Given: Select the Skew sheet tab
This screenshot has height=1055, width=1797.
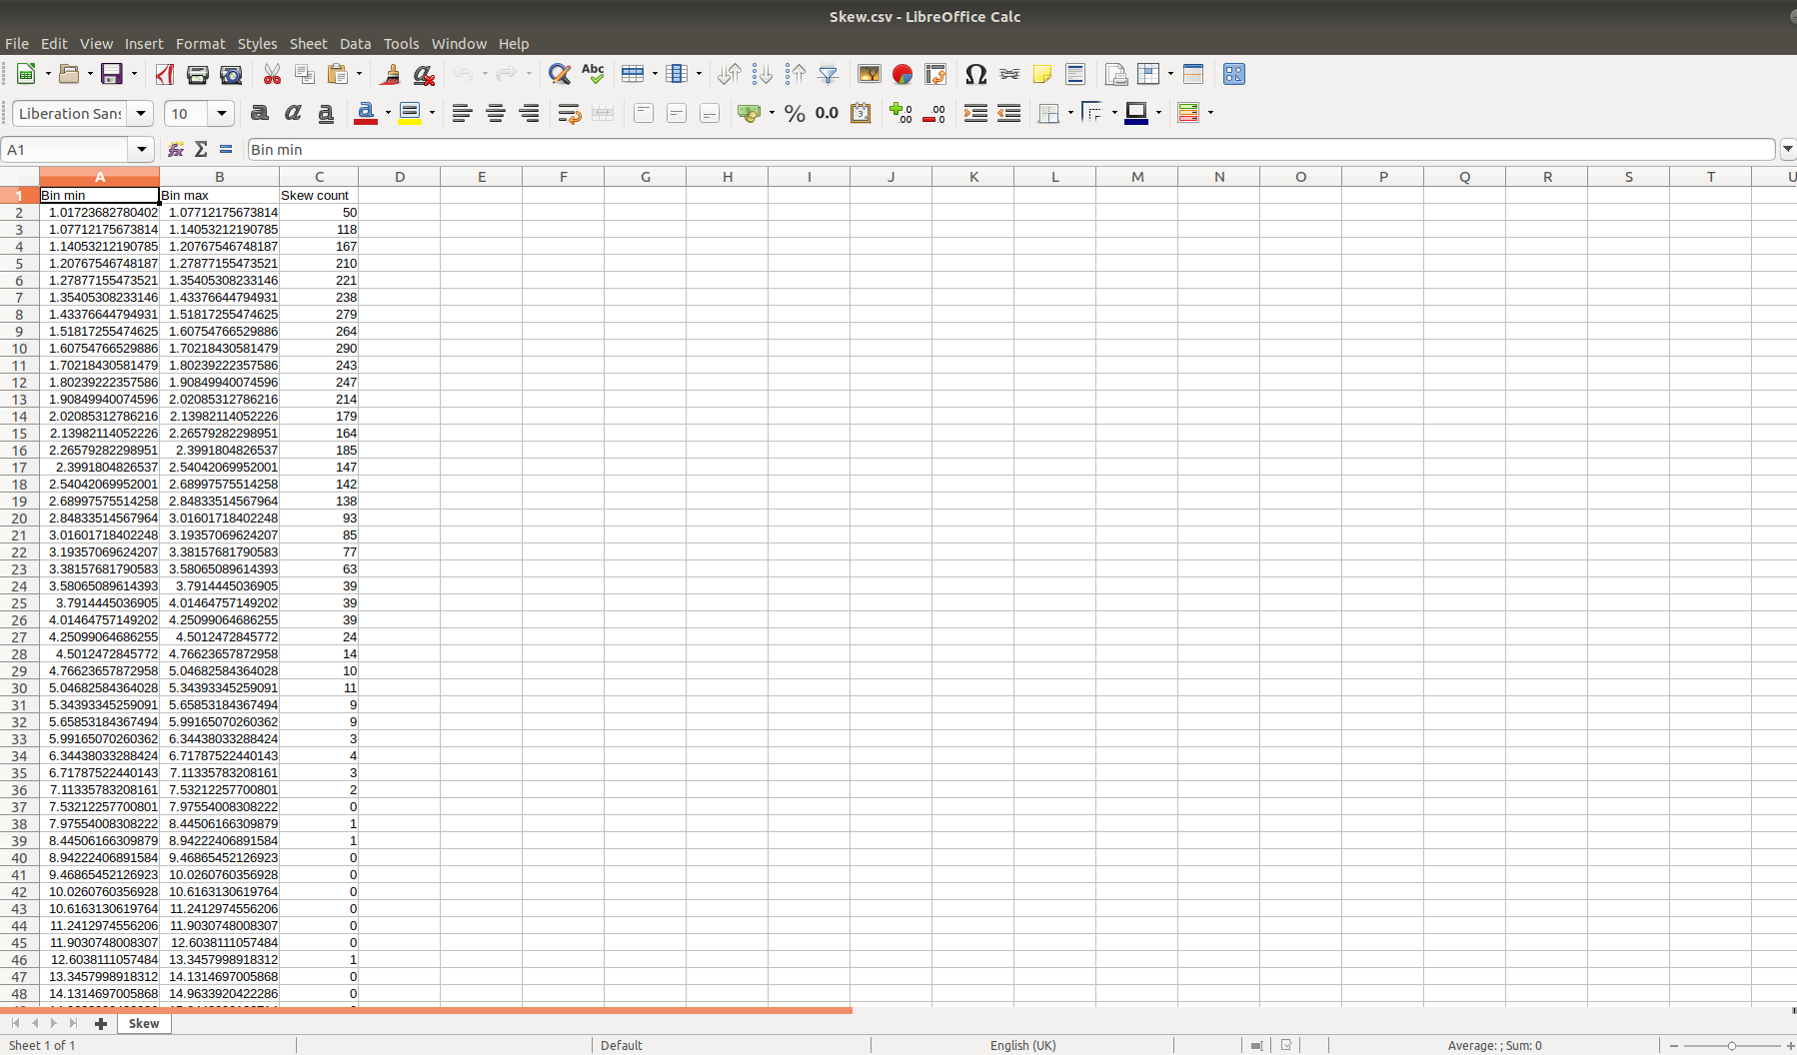Looking at the screenshot, I should [x=143, y=1023].
